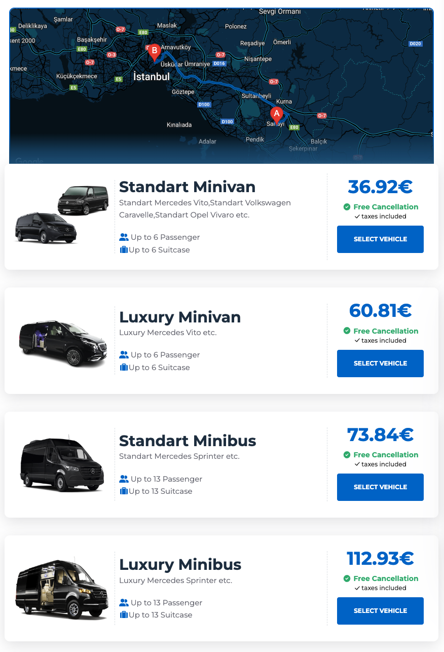The image size is (444, 652).
Task: Click the Standart Minibus heading
Action: pyautogui.click(x=188, y=441)
